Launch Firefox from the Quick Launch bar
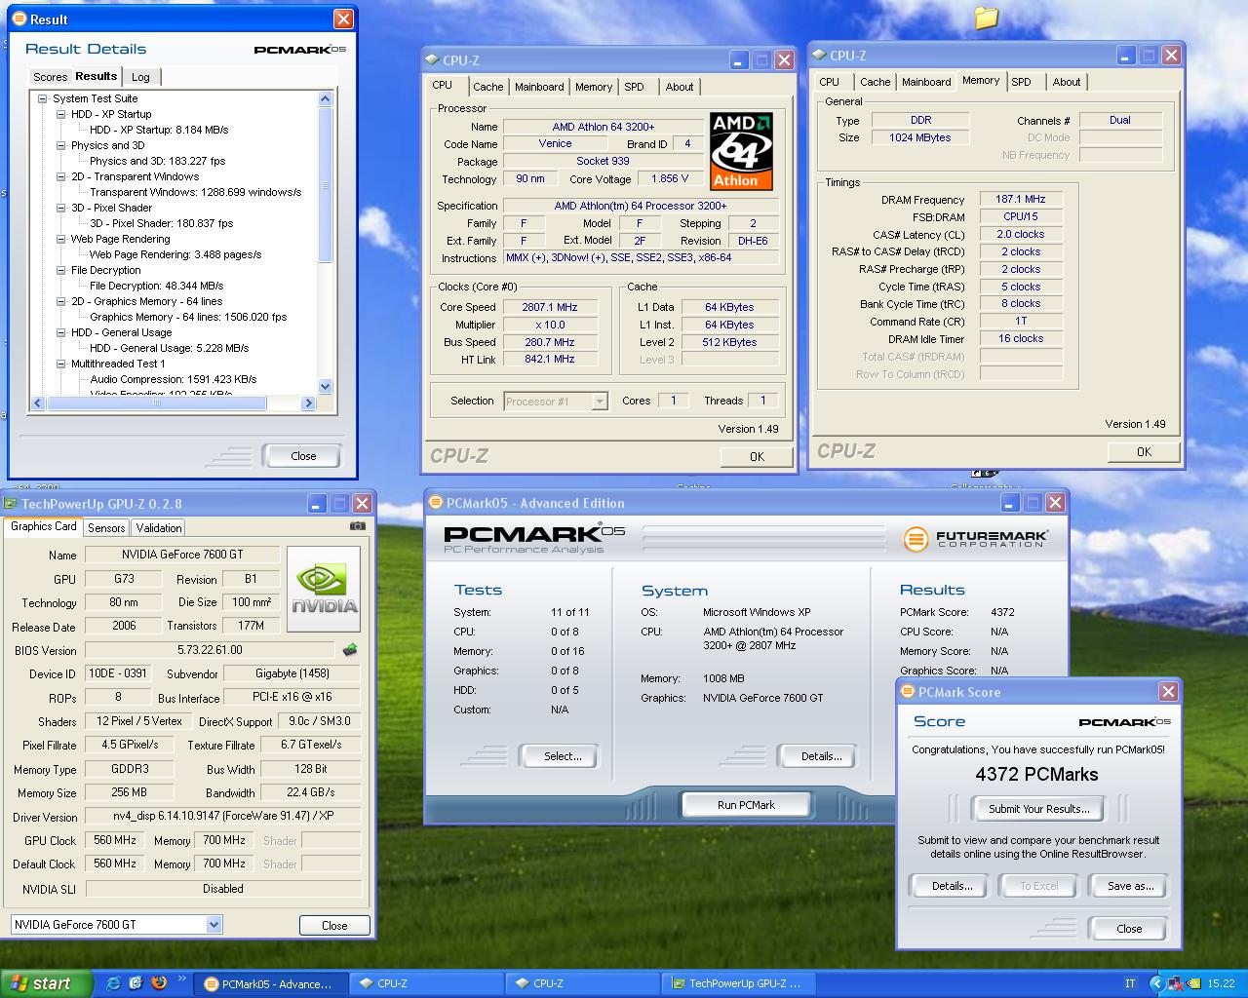 coord(159,983)
